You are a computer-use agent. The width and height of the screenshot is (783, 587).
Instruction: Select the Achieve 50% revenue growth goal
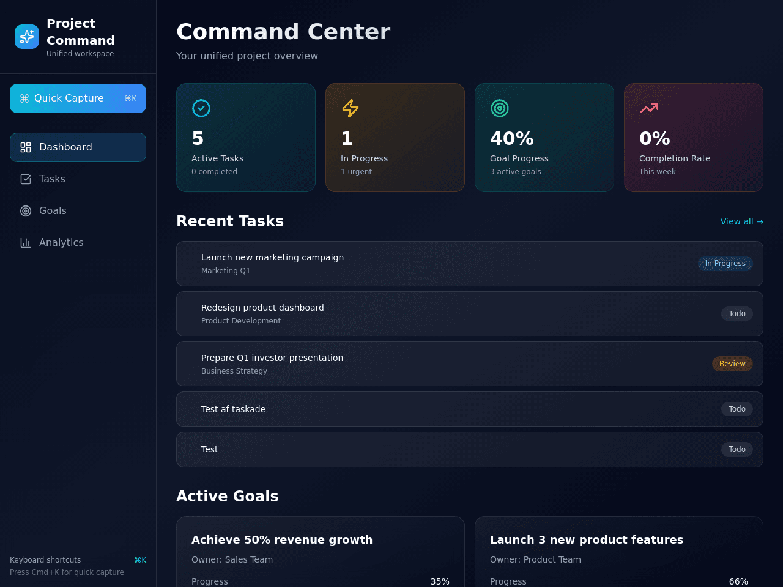tap(321, 552)
